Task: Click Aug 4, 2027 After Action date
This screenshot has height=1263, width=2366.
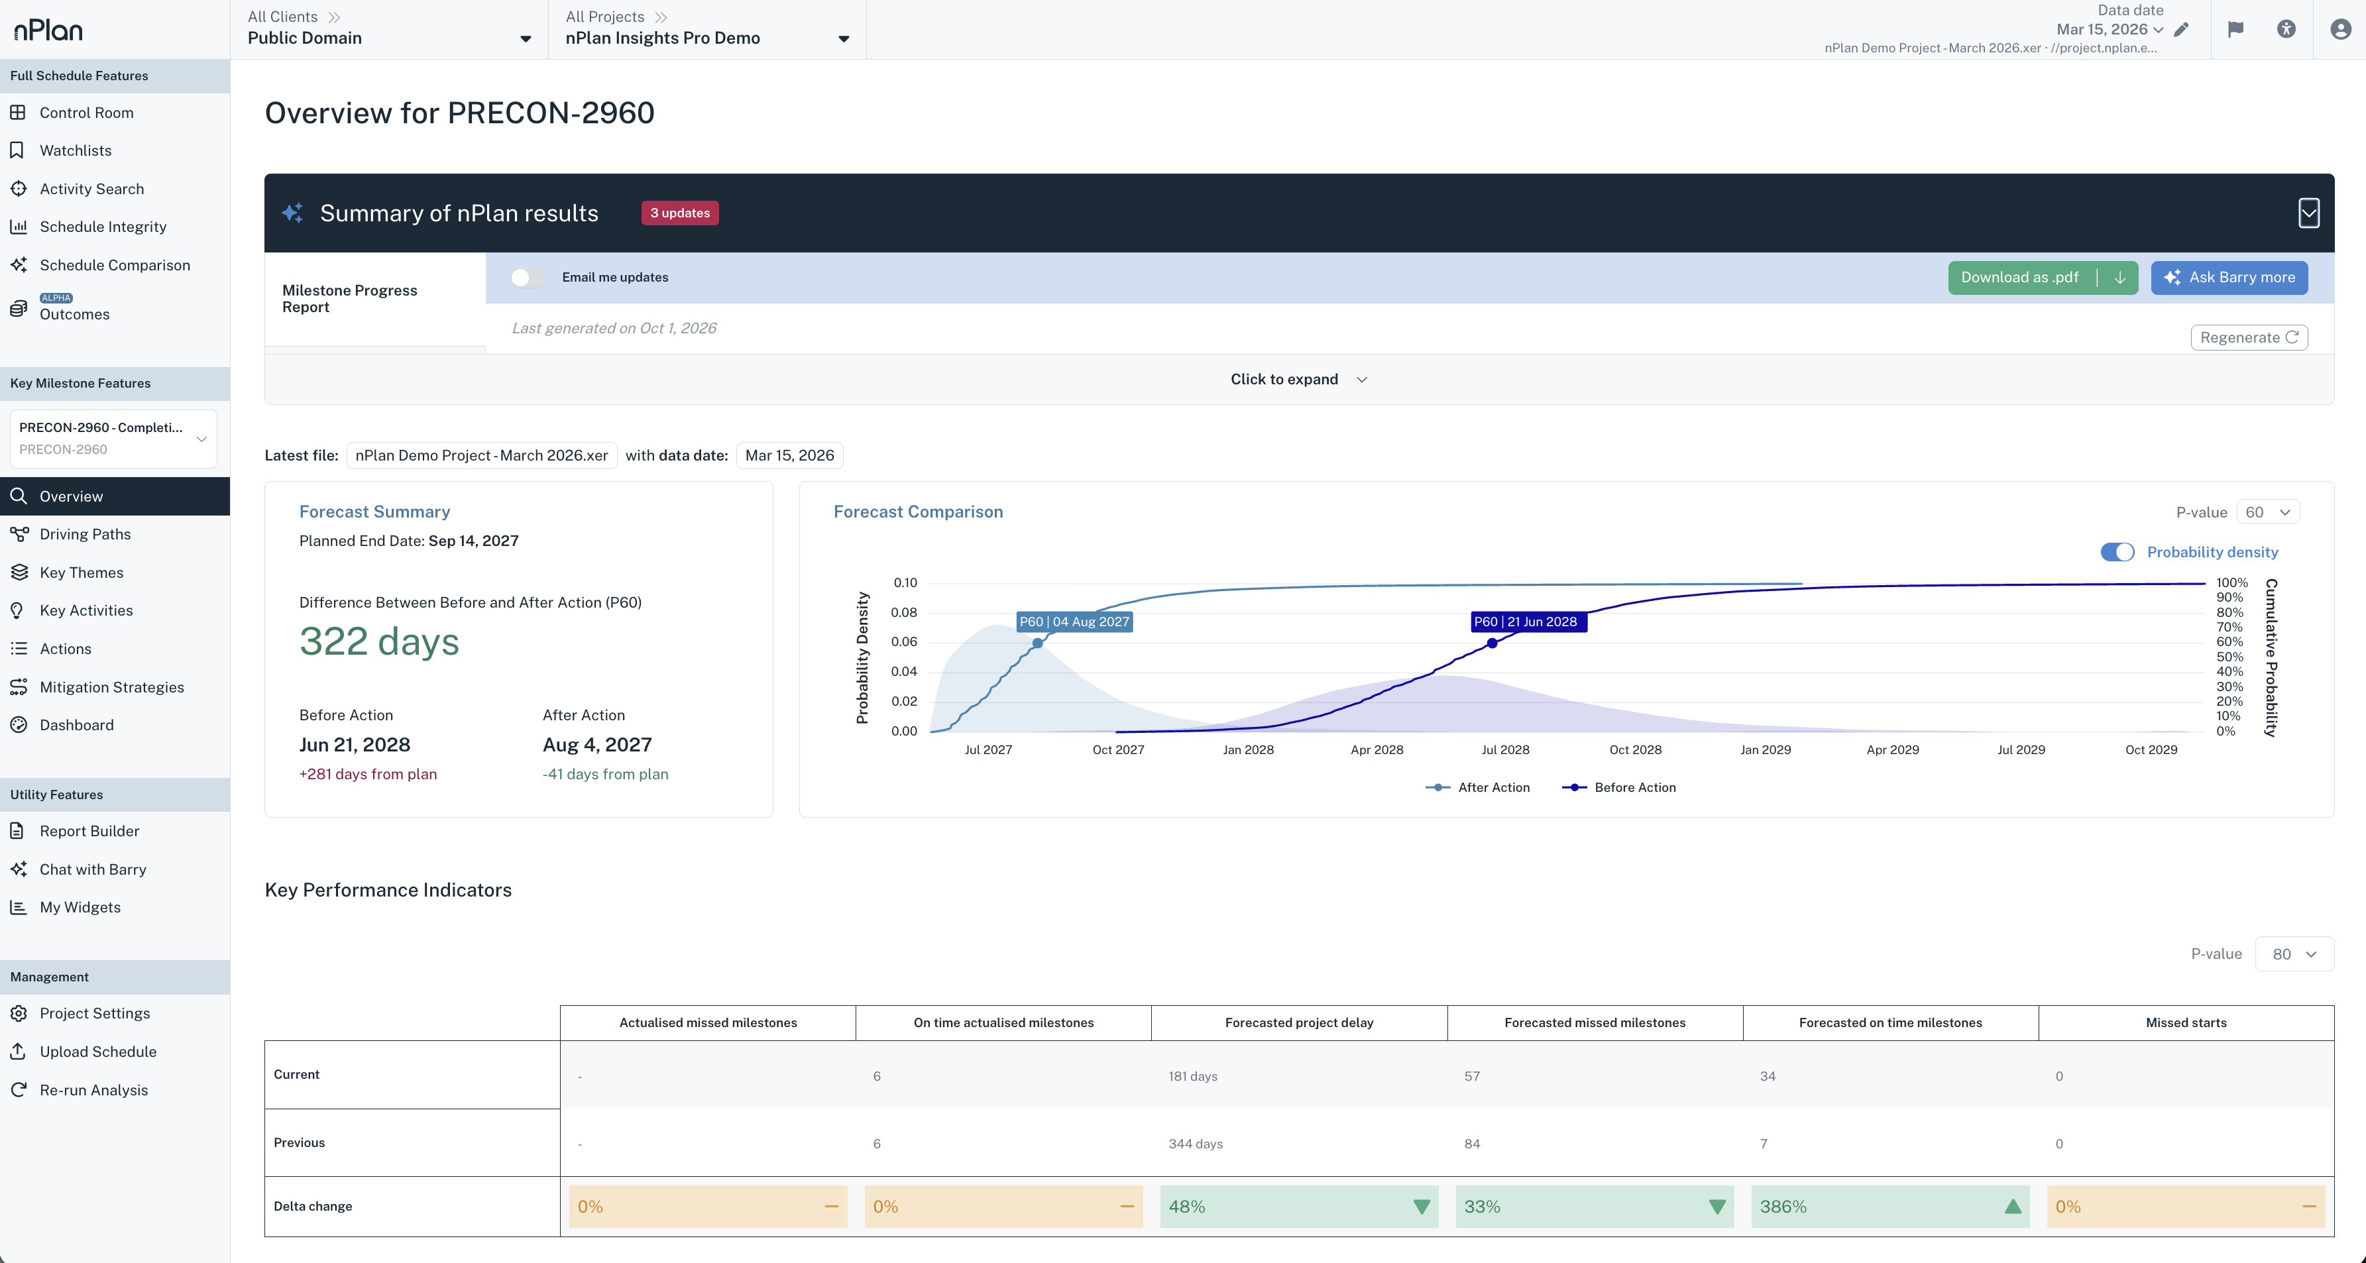Action: click(597, 744)
